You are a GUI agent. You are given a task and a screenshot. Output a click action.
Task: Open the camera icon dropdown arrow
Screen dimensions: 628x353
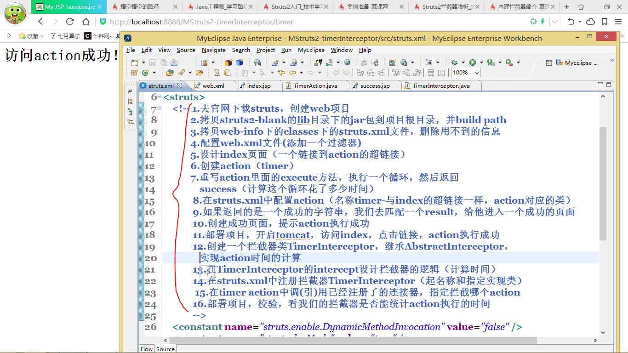click(x=438, y=63)
